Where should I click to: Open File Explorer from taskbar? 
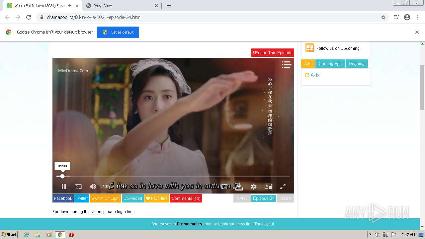38,235
